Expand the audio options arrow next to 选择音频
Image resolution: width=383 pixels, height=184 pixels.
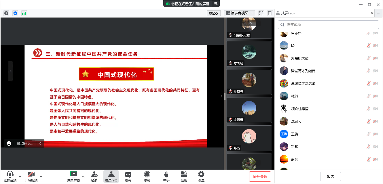tap(20, 176)
